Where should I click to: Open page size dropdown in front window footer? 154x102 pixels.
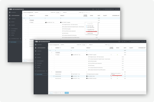(x=61, y=93)
